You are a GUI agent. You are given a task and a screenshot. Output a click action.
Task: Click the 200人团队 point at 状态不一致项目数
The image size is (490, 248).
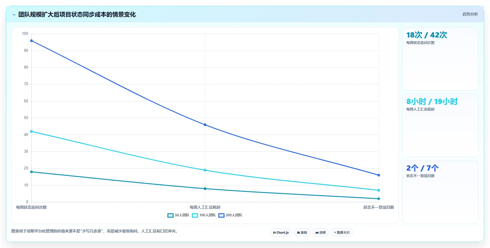pyautogui.click(x=379, y=175)
